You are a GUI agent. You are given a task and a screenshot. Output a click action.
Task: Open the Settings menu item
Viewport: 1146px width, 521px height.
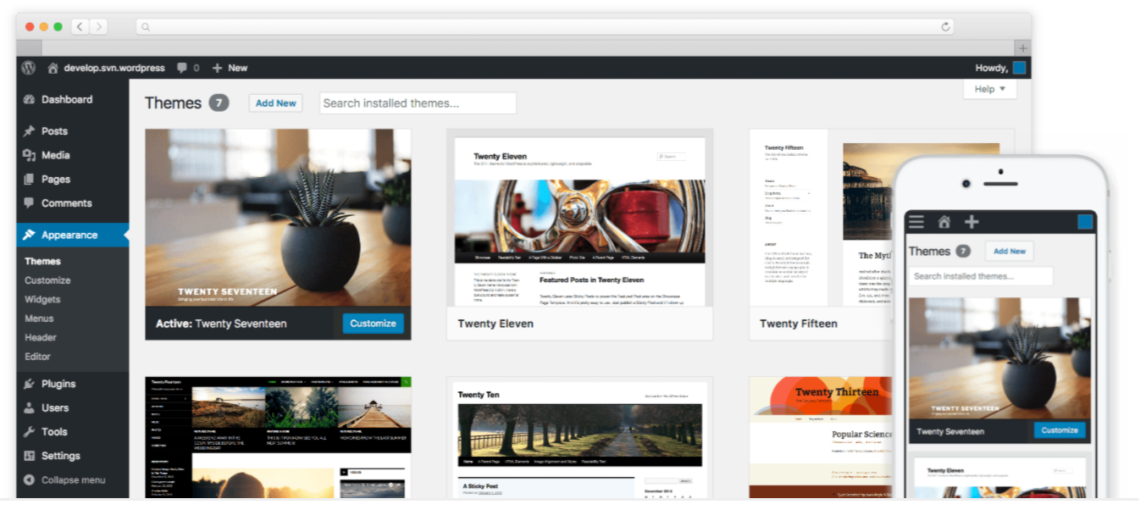[x=61, y=456]
